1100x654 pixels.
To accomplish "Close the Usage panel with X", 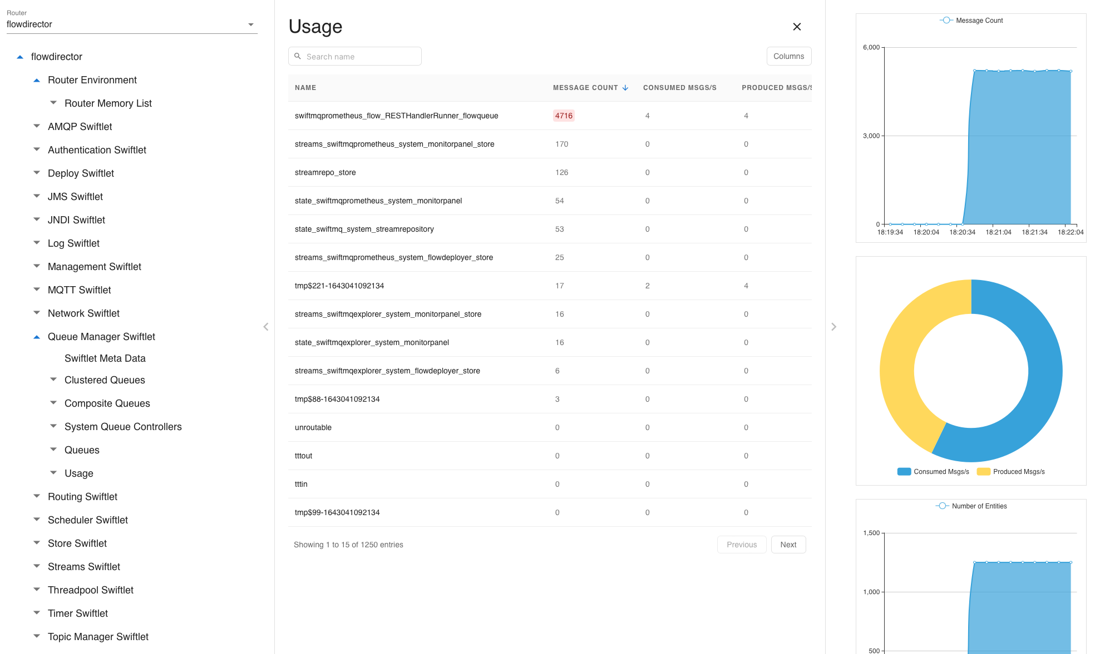I will 797,27.
